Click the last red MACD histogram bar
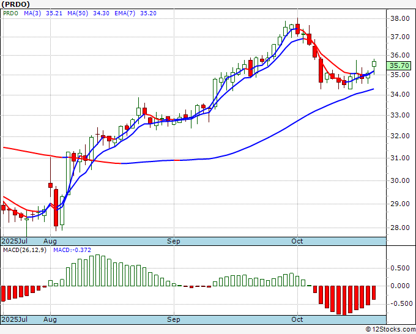The width and height of the screenshot is (416, 334). (374, 292)
